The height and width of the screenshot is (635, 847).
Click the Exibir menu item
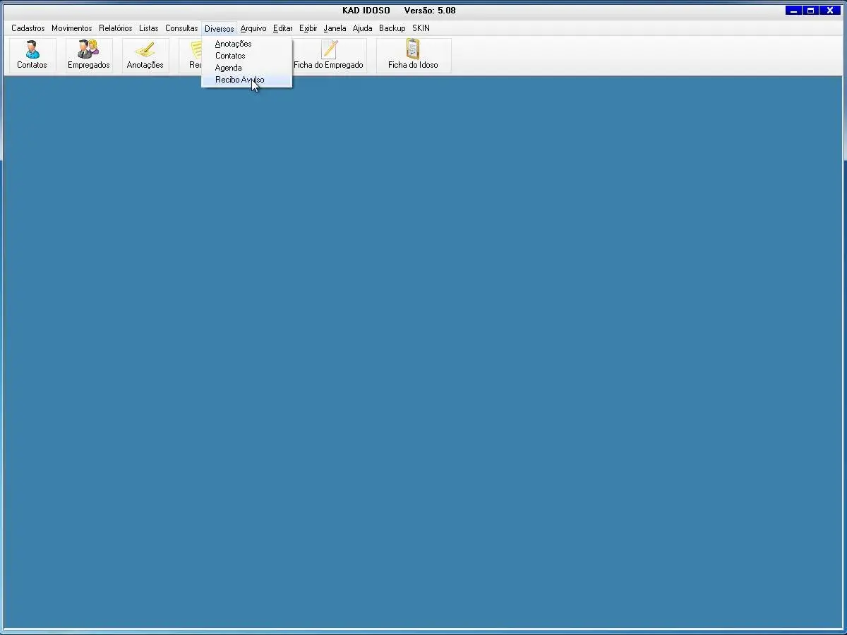pos(308,28)
